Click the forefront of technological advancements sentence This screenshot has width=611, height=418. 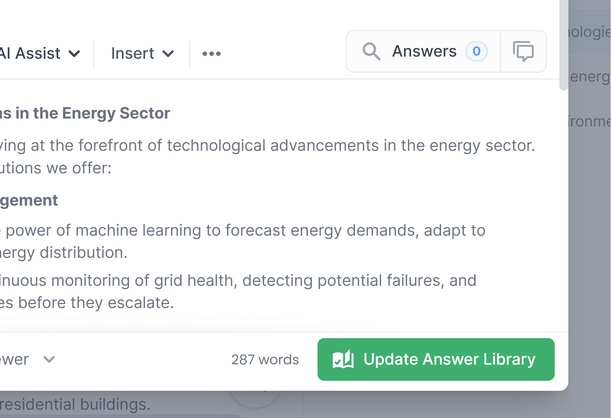(265, 146)
